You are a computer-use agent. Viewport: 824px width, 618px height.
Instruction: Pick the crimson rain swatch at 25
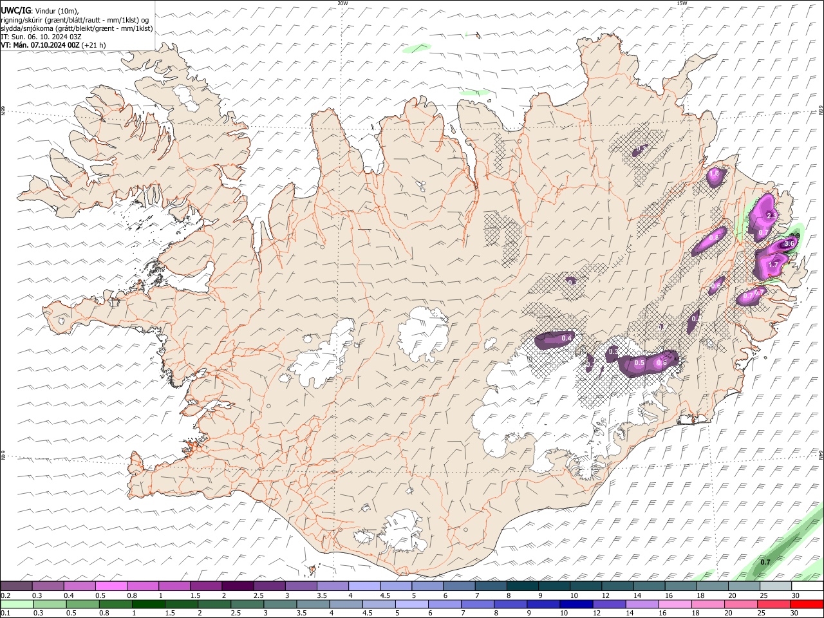(774, 604)
